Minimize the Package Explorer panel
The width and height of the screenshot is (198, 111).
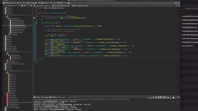[x=29, y=6]
